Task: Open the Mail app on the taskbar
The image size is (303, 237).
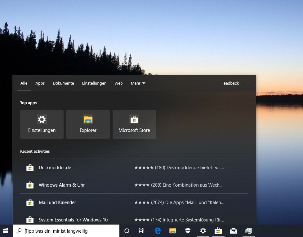Action: click(x=234, y=231)
